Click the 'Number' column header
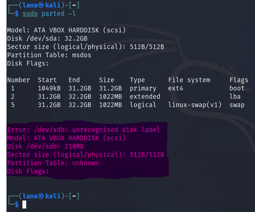Screen dimensions: 255x212 click(x=19, y=80)
